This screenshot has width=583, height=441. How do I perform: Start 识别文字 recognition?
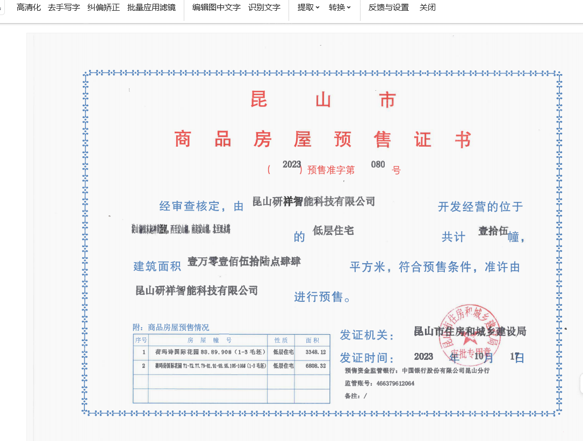coord(264,8)
